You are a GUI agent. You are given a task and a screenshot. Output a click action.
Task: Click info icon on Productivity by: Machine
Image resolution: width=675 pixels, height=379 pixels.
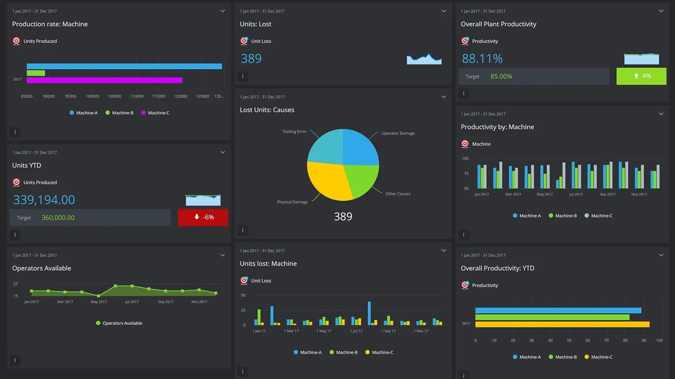(463, 235)
